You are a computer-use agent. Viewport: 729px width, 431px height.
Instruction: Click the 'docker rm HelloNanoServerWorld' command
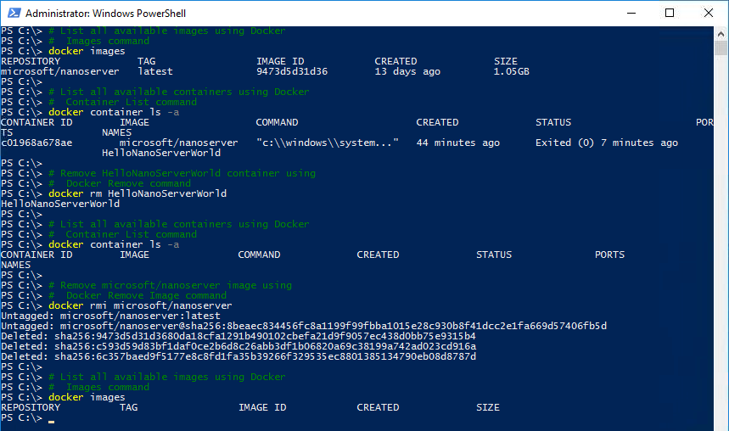tap(137, 193)
